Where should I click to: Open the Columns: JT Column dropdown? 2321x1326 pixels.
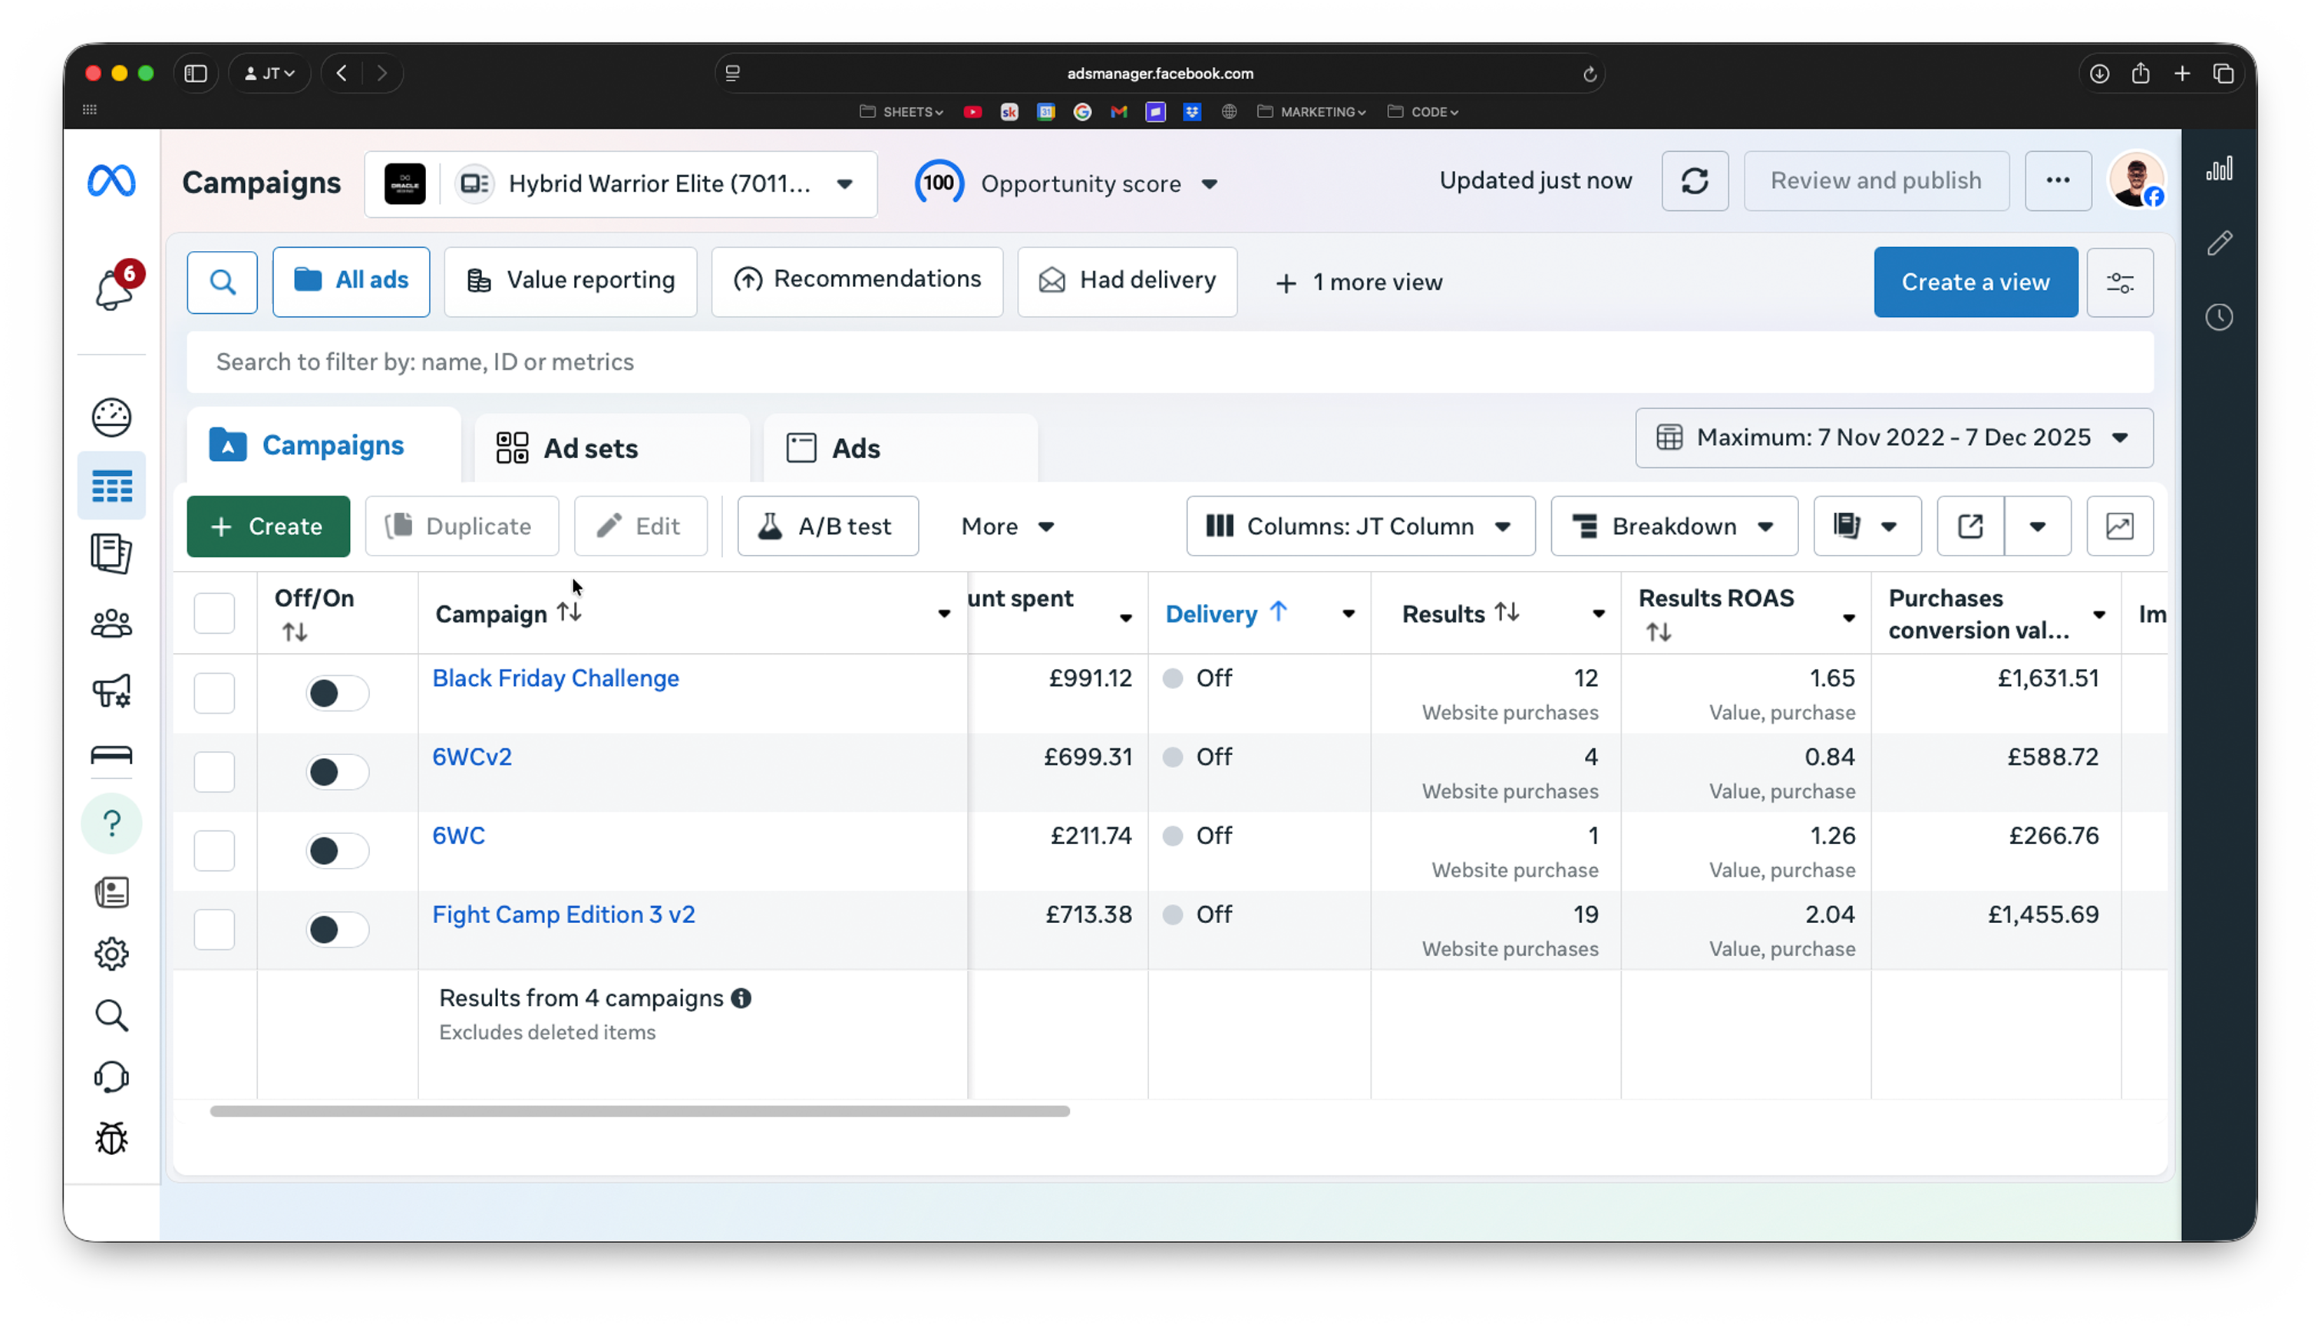tap(1359, 526)
